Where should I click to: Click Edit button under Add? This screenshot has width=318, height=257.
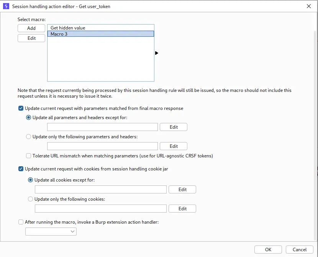[31, 38]
